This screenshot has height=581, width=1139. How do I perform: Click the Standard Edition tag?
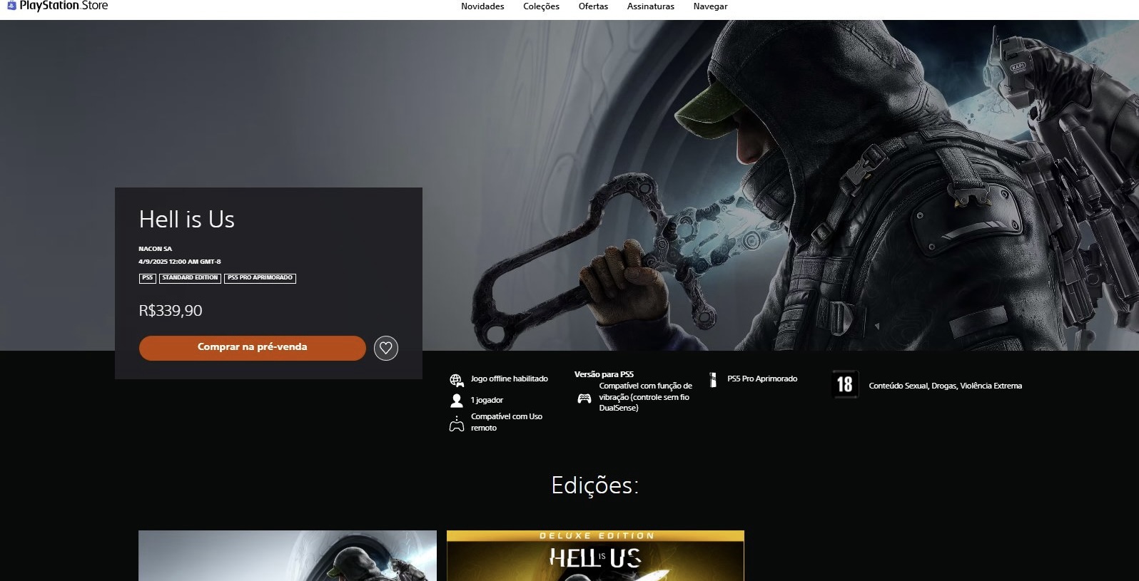[190, 278]
